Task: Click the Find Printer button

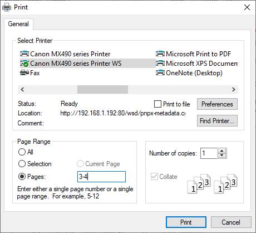Action: [217, 121]
